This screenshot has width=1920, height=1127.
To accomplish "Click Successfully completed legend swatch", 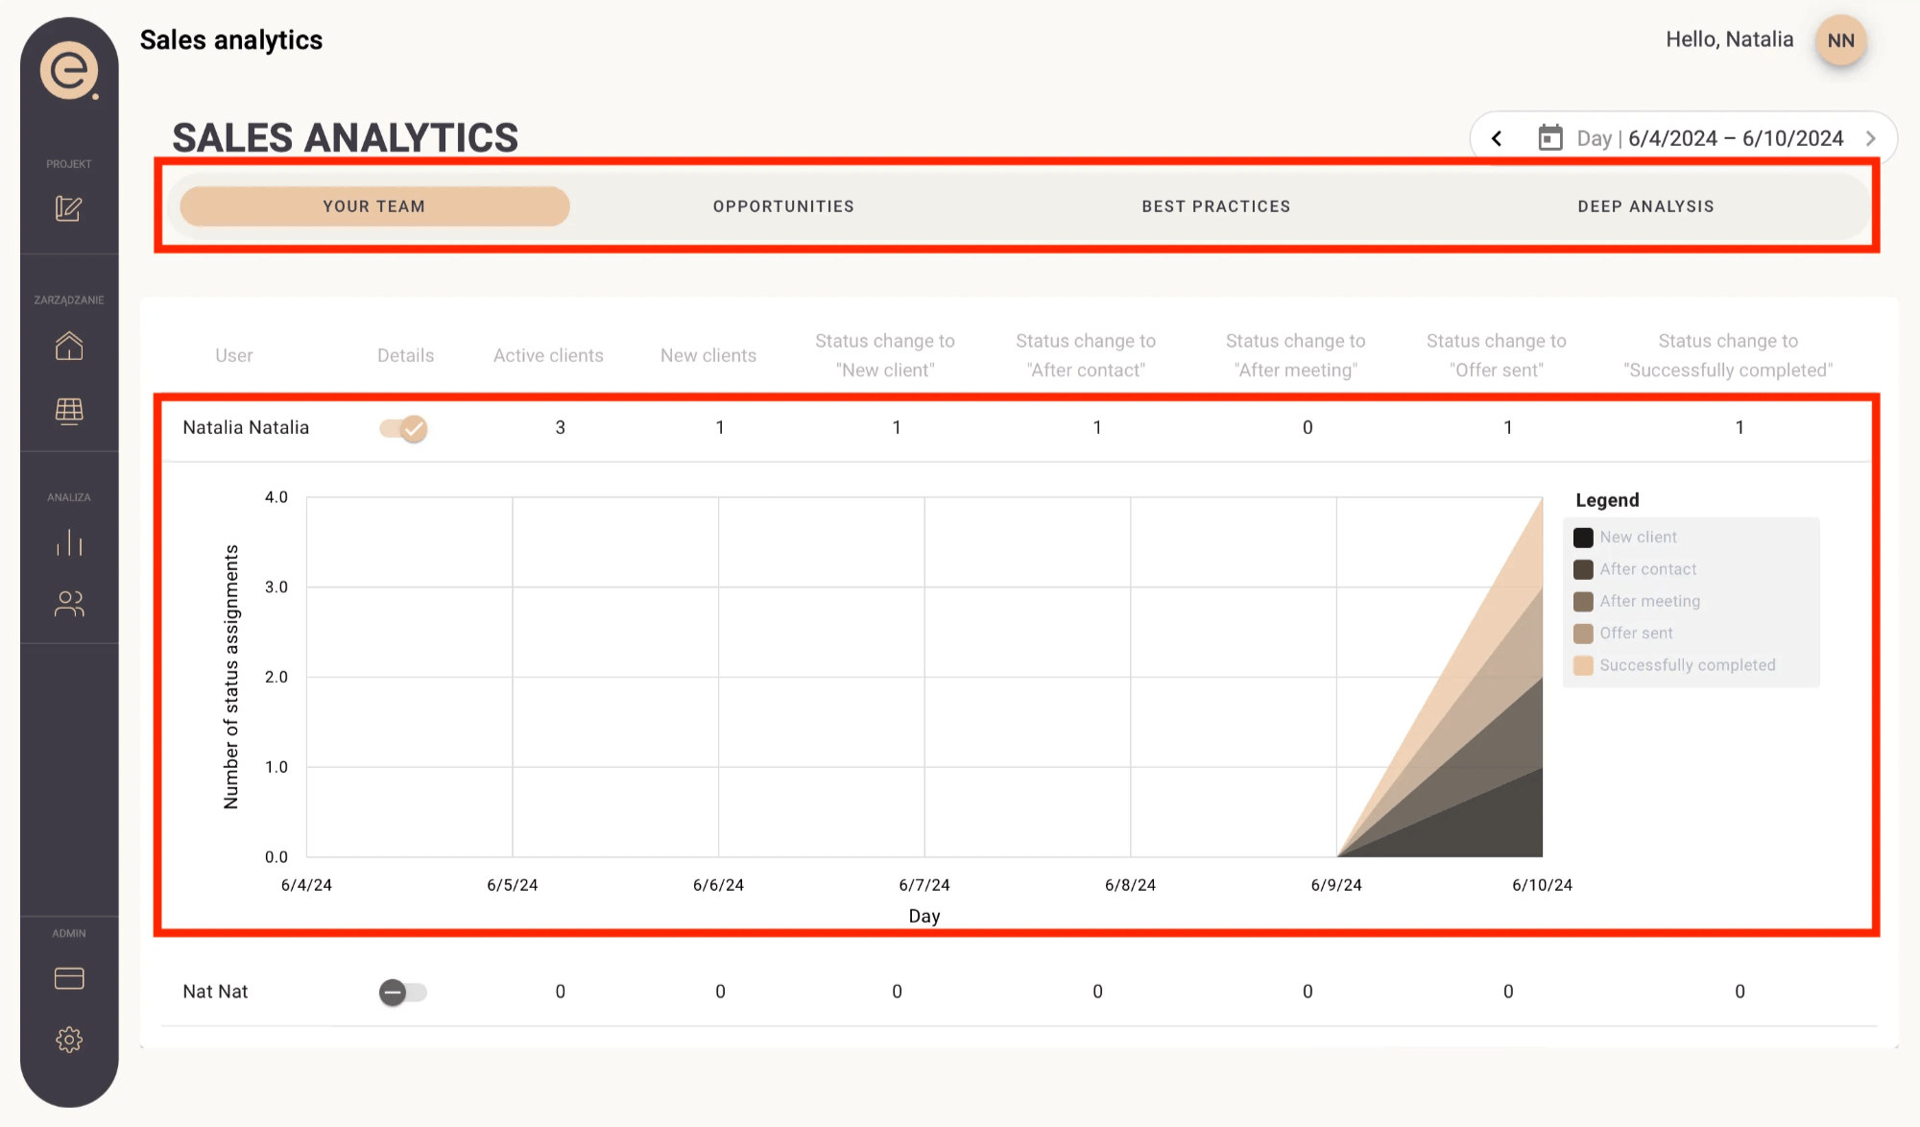I will click(x=1583, y=665).
